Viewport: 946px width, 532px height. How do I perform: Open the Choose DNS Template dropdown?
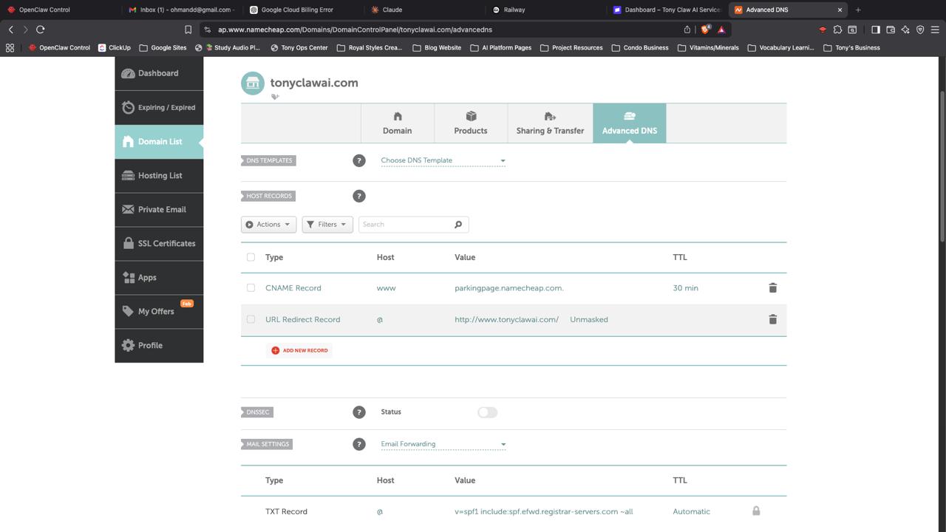click(x=443, y=160)
